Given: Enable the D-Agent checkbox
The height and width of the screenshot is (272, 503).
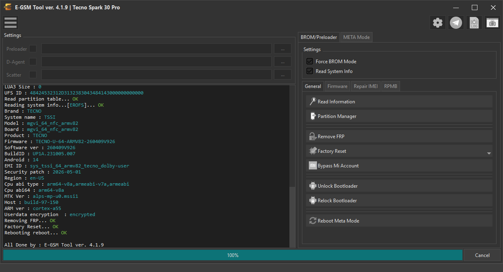Looking at the screenshot, I should 33,62.
